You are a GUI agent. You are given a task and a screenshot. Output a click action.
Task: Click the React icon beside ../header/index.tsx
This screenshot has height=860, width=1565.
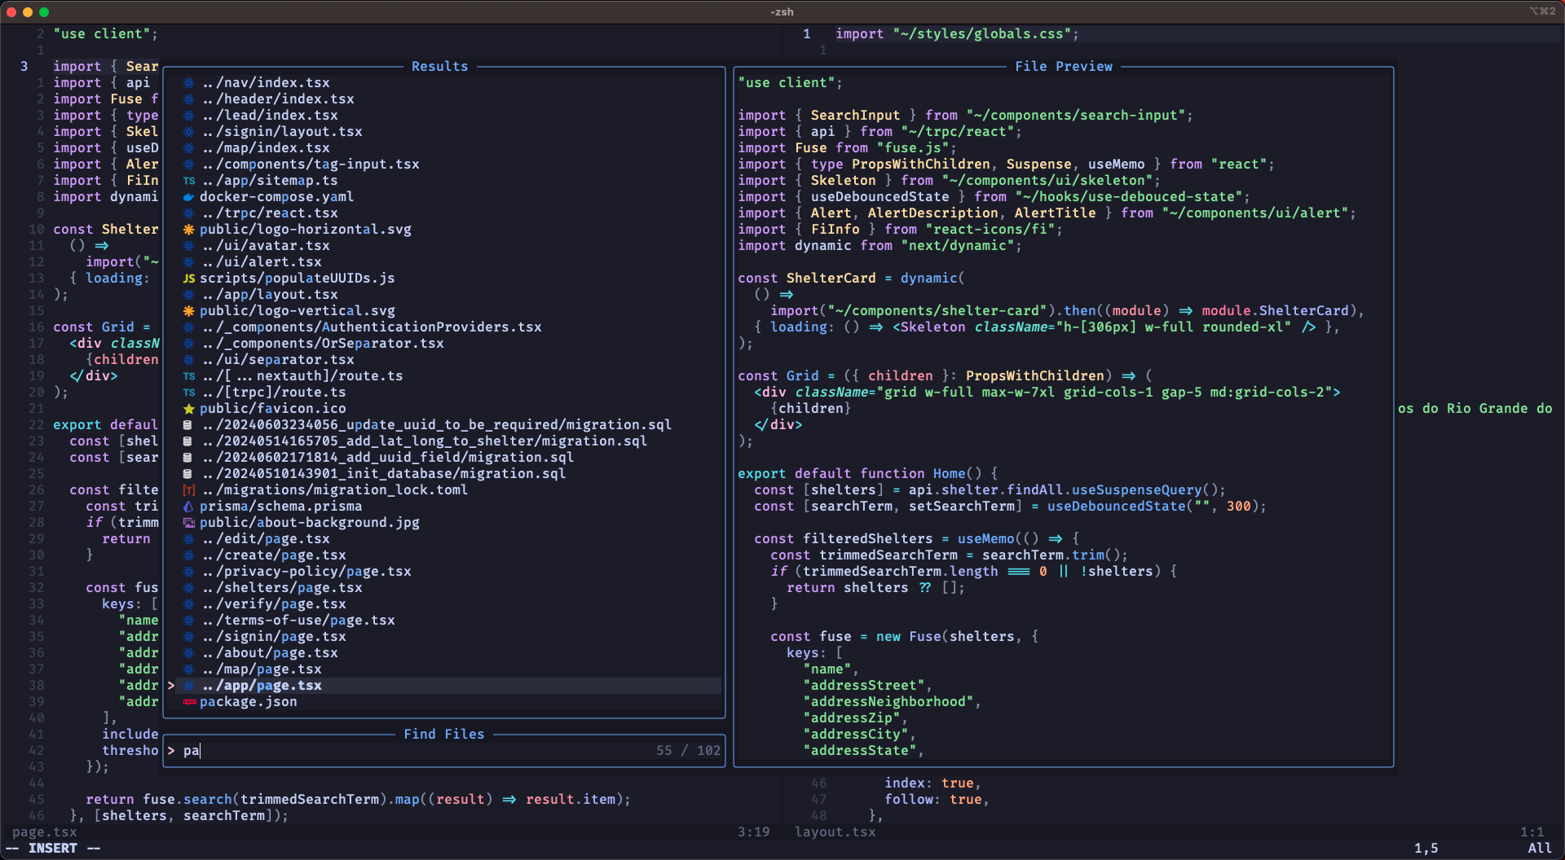pyautogui.click(x=188, y=99)
